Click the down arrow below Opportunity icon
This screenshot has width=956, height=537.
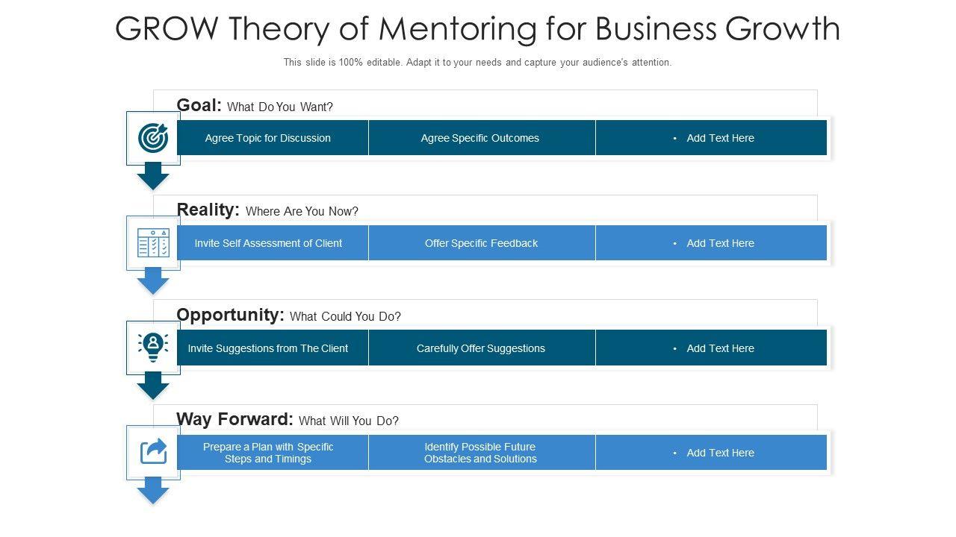tap(153, 386)
